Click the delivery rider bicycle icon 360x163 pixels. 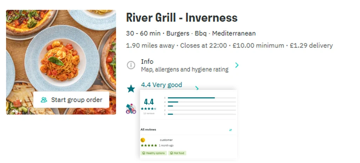click(131, 109)
